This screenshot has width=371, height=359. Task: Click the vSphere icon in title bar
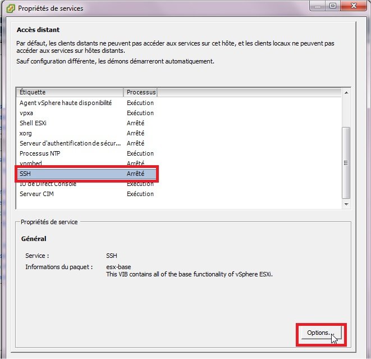(x=9, y=8)
